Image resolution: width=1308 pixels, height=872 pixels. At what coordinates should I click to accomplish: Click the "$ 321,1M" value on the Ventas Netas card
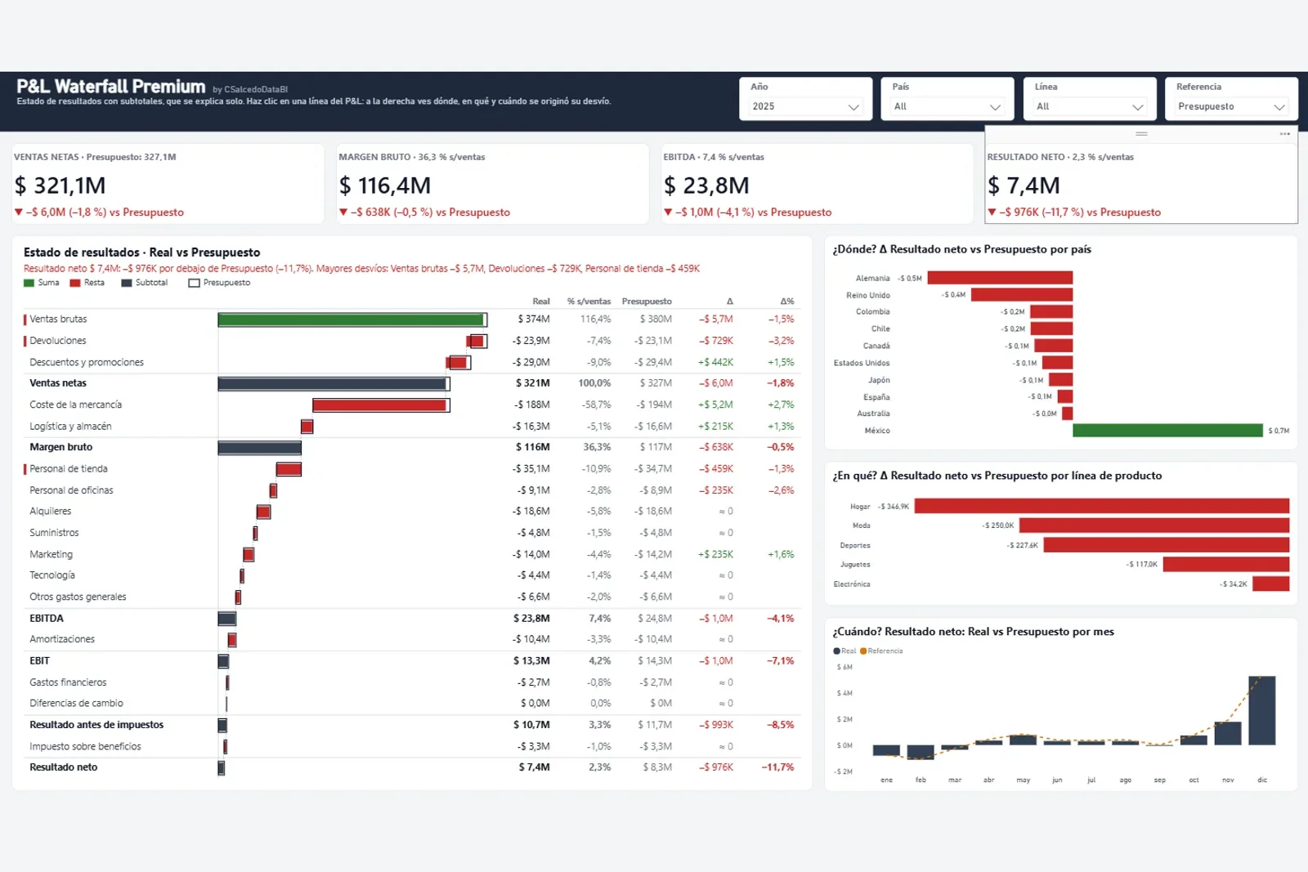(60, 186)
